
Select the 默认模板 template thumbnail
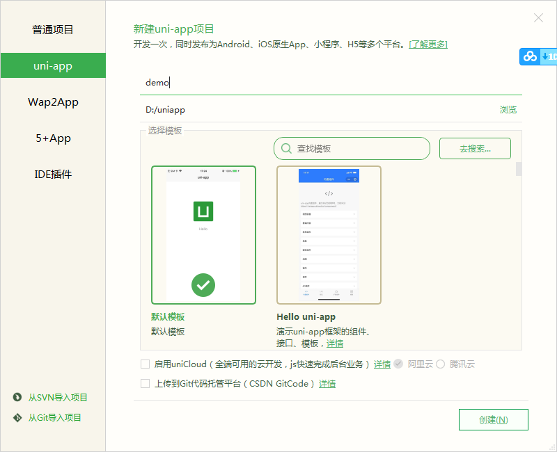203,235
